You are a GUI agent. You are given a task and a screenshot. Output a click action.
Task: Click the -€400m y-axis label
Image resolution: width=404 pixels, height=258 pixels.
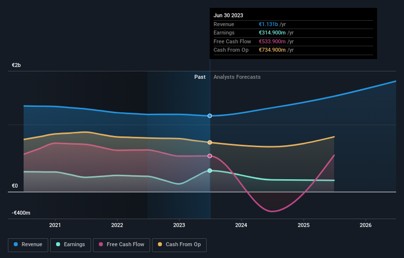click(21, 213)
